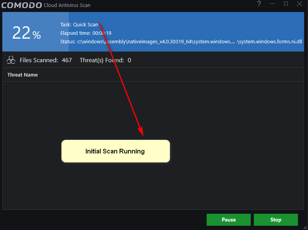
Task: Click the Task: Quick Scan label
Action: [x=79, y=24]
